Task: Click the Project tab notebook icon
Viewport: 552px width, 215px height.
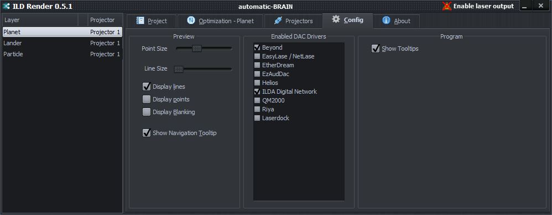Action: point(140,21)
